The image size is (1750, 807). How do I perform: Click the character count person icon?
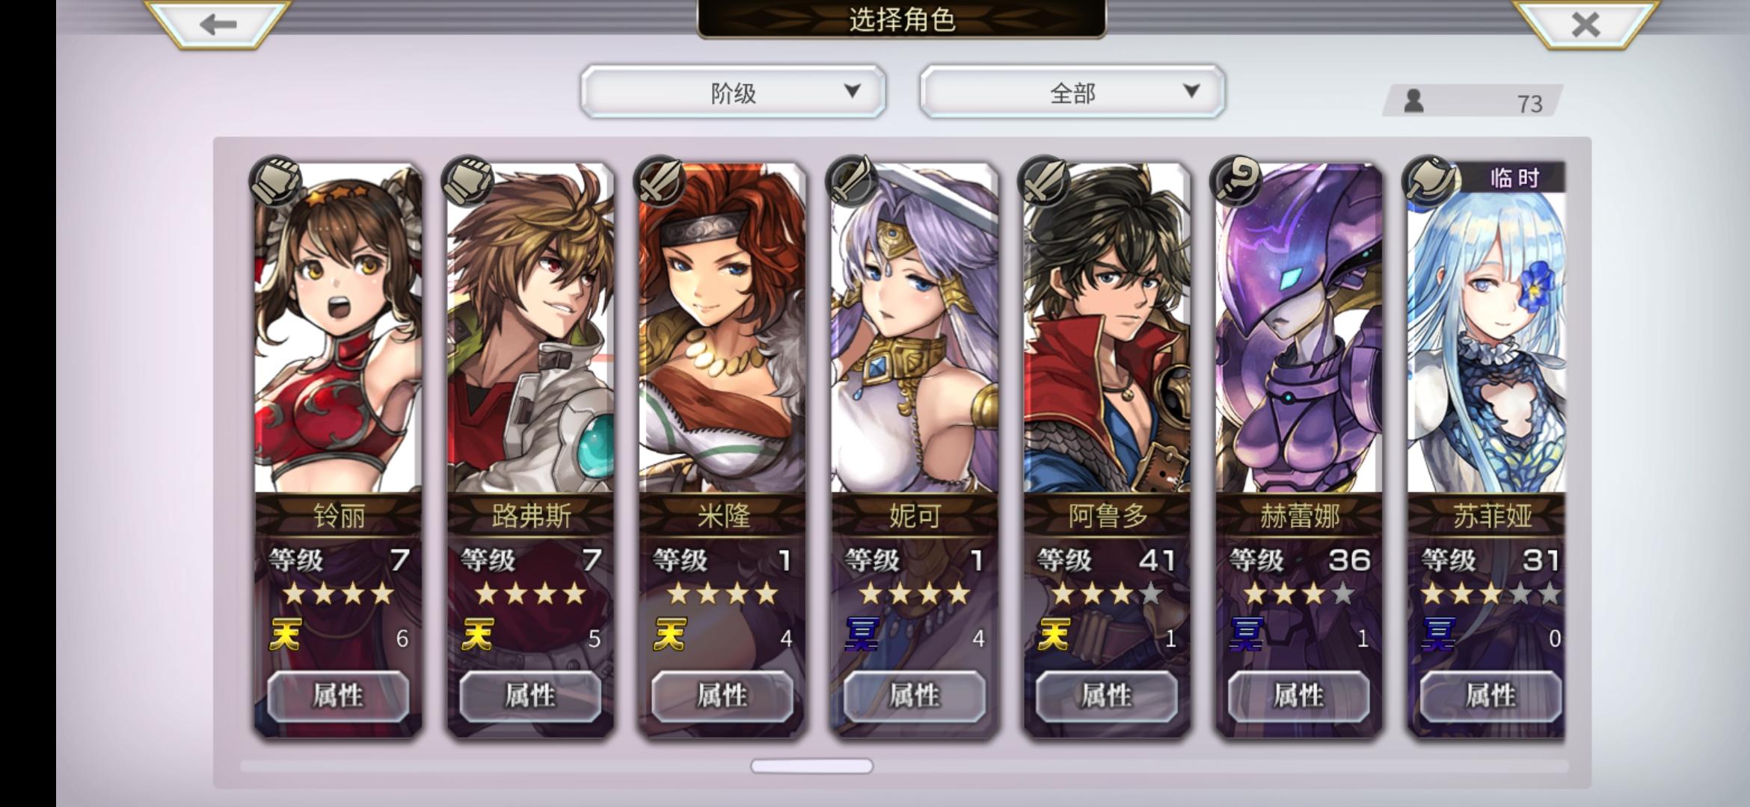coord(1413,101)
